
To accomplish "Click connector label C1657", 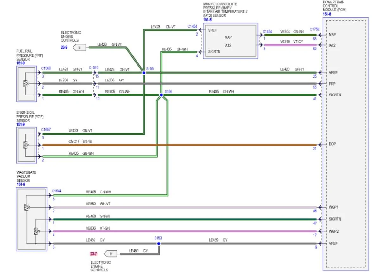I will [x=46, y=130].
